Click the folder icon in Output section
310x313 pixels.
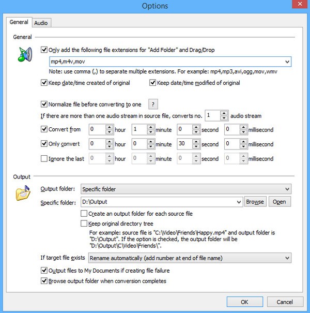(x=24, y=195)
